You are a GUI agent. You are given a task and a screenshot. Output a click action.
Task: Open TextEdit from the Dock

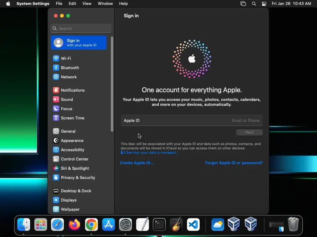click(142, 225)
